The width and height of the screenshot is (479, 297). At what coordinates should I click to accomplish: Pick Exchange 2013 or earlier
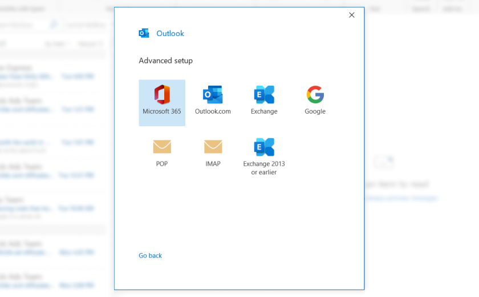click(264, 156)
